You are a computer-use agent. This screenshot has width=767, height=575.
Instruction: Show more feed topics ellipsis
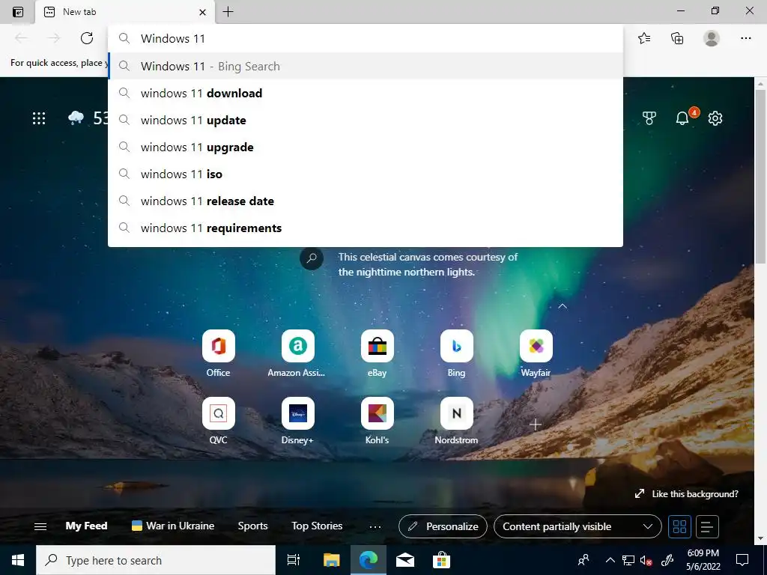[x=375, y=526]
